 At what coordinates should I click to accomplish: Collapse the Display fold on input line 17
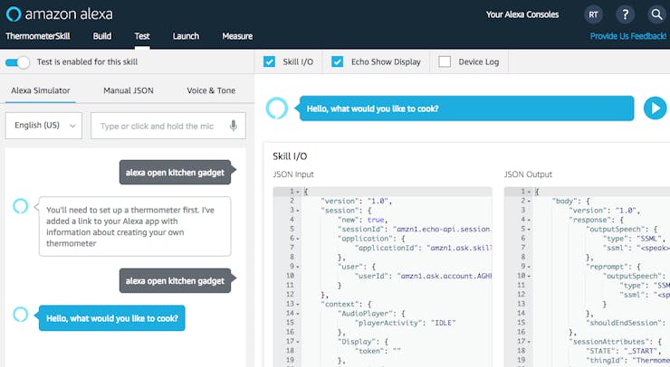pos(298,342)
